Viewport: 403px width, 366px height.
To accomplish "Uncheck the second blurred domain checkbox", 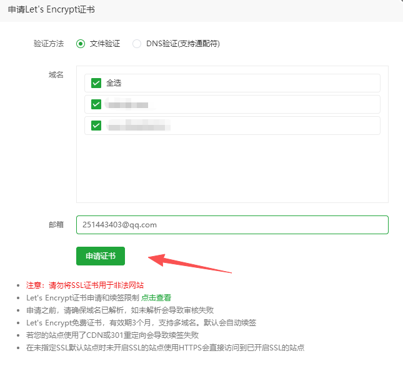I will coord(96,126).
